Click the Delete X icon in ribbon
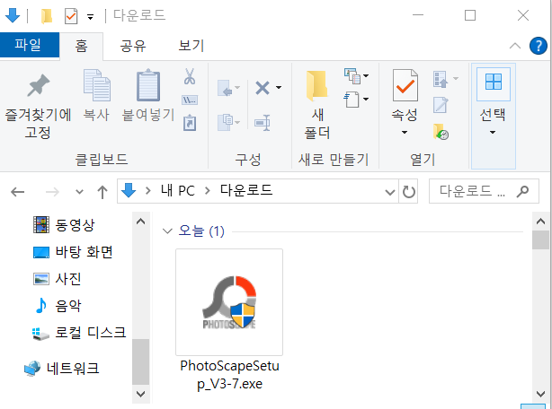Screen dimensions: 552x409 [263, 88]
